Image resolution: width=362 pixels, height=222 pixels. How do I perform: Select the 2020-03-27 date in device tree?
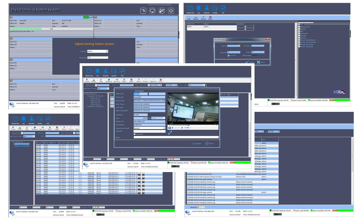[x=95, y=98]
